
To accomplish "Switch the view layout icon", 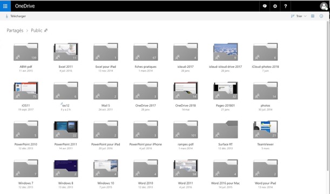I will (x=313, y=16).
